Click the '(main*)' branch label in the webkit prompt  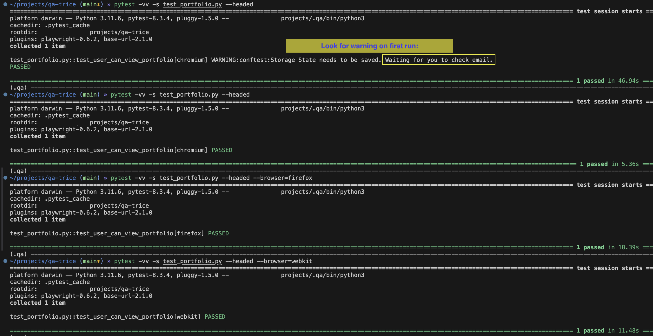pos(92,261)
